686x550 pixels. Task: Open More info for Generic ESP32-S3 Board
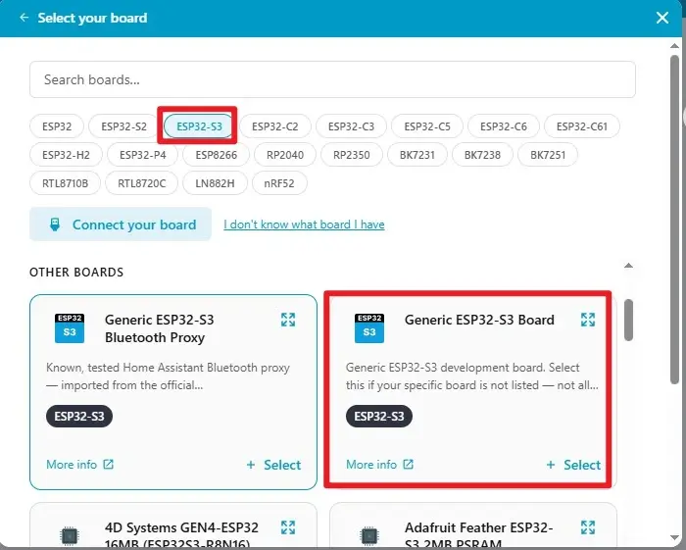pyautogui.click(x=379, y=465)
